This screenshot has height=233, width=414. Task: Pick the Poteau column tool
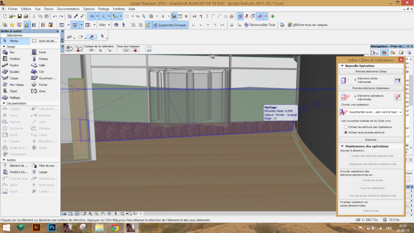click(x=45, y=59)
